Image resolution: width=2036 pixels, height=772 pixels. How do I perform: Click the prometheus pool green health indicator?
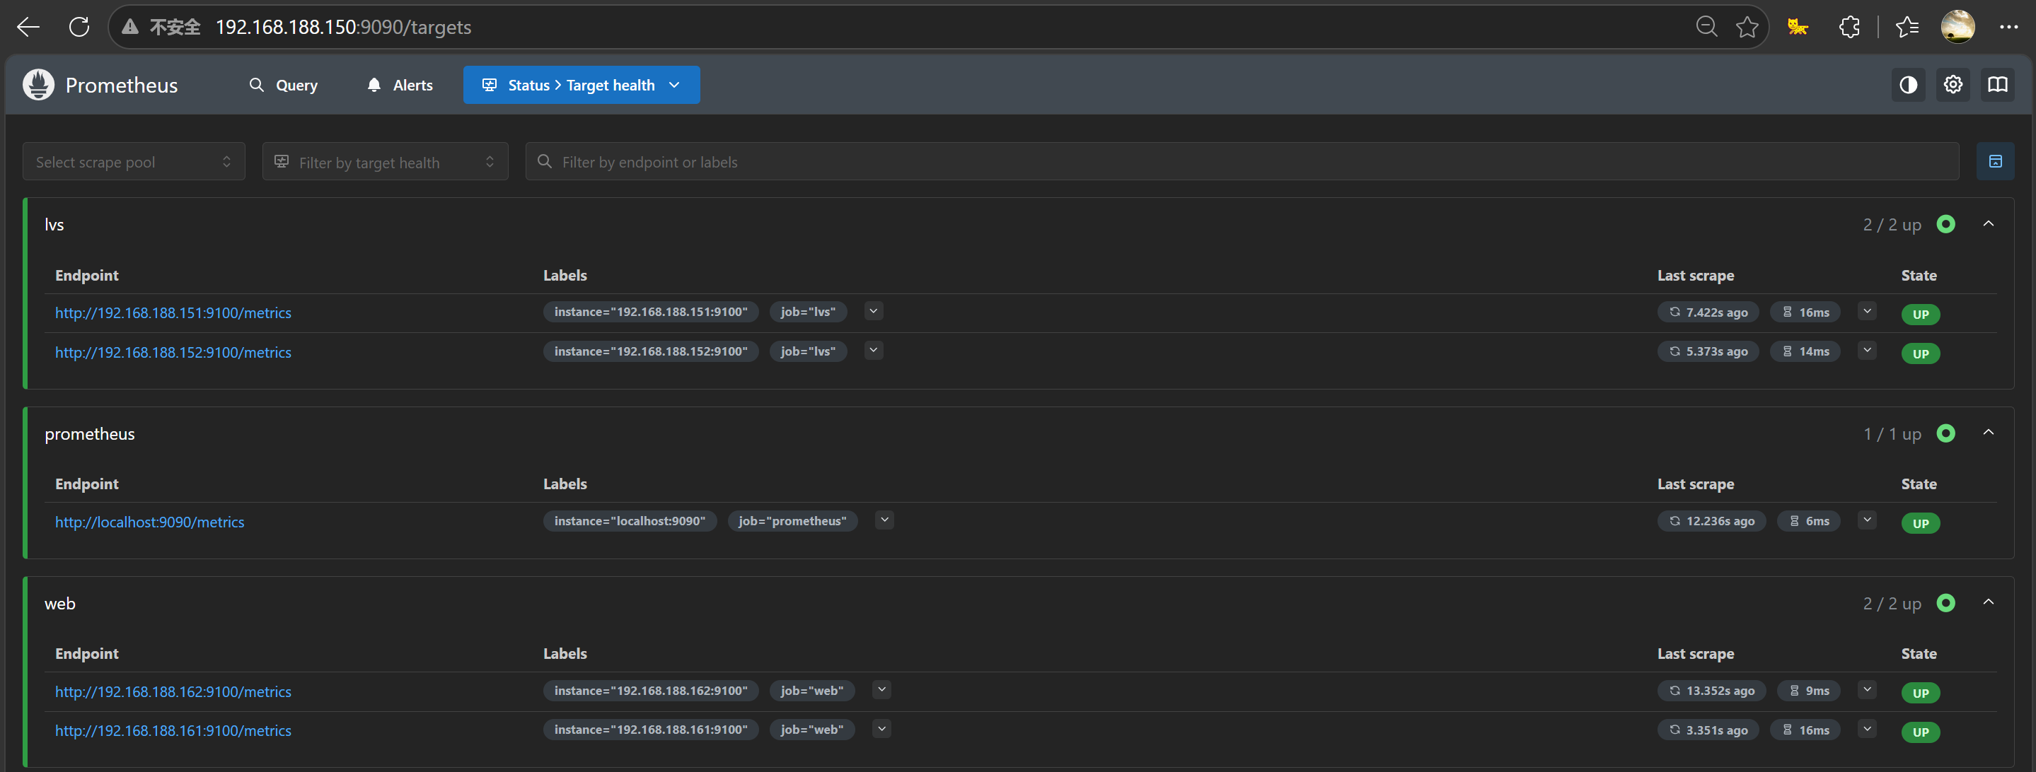1946,433
